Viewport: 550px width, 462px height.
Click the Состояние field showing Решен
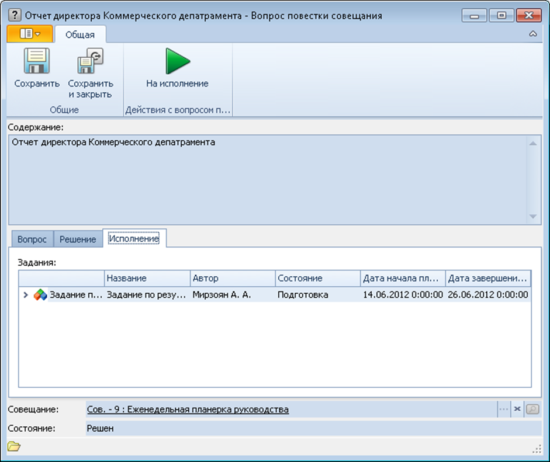pyautogui.click(x=314, y=428)
